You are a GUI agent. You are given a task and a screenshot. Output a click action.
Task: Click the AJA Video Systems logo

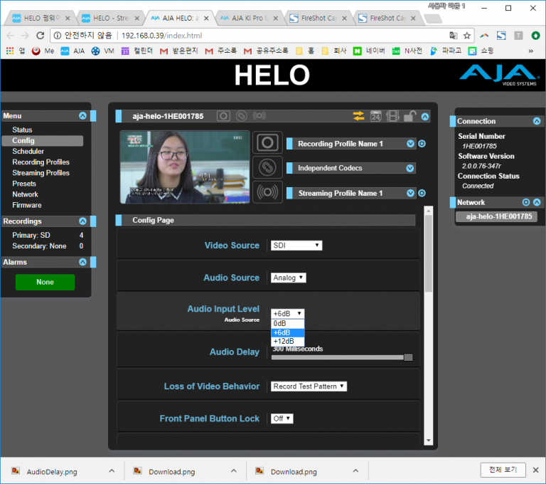pyautogui.click(x=500, y=75)
